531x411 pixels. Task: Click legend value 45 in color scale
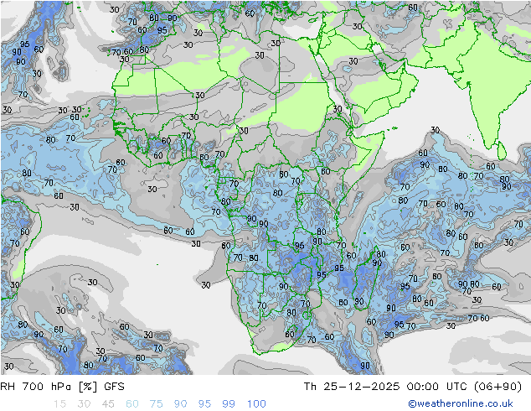108,404
